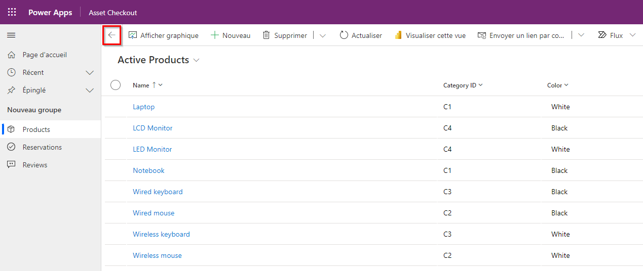
Task: Click the White cell in Wireless keyboard row
Action: click(560, 234)
